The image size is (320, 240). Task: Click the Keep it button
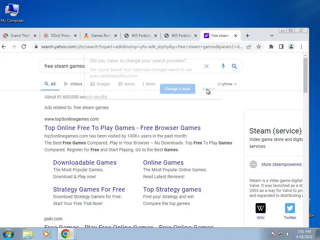tap(208, 89)
